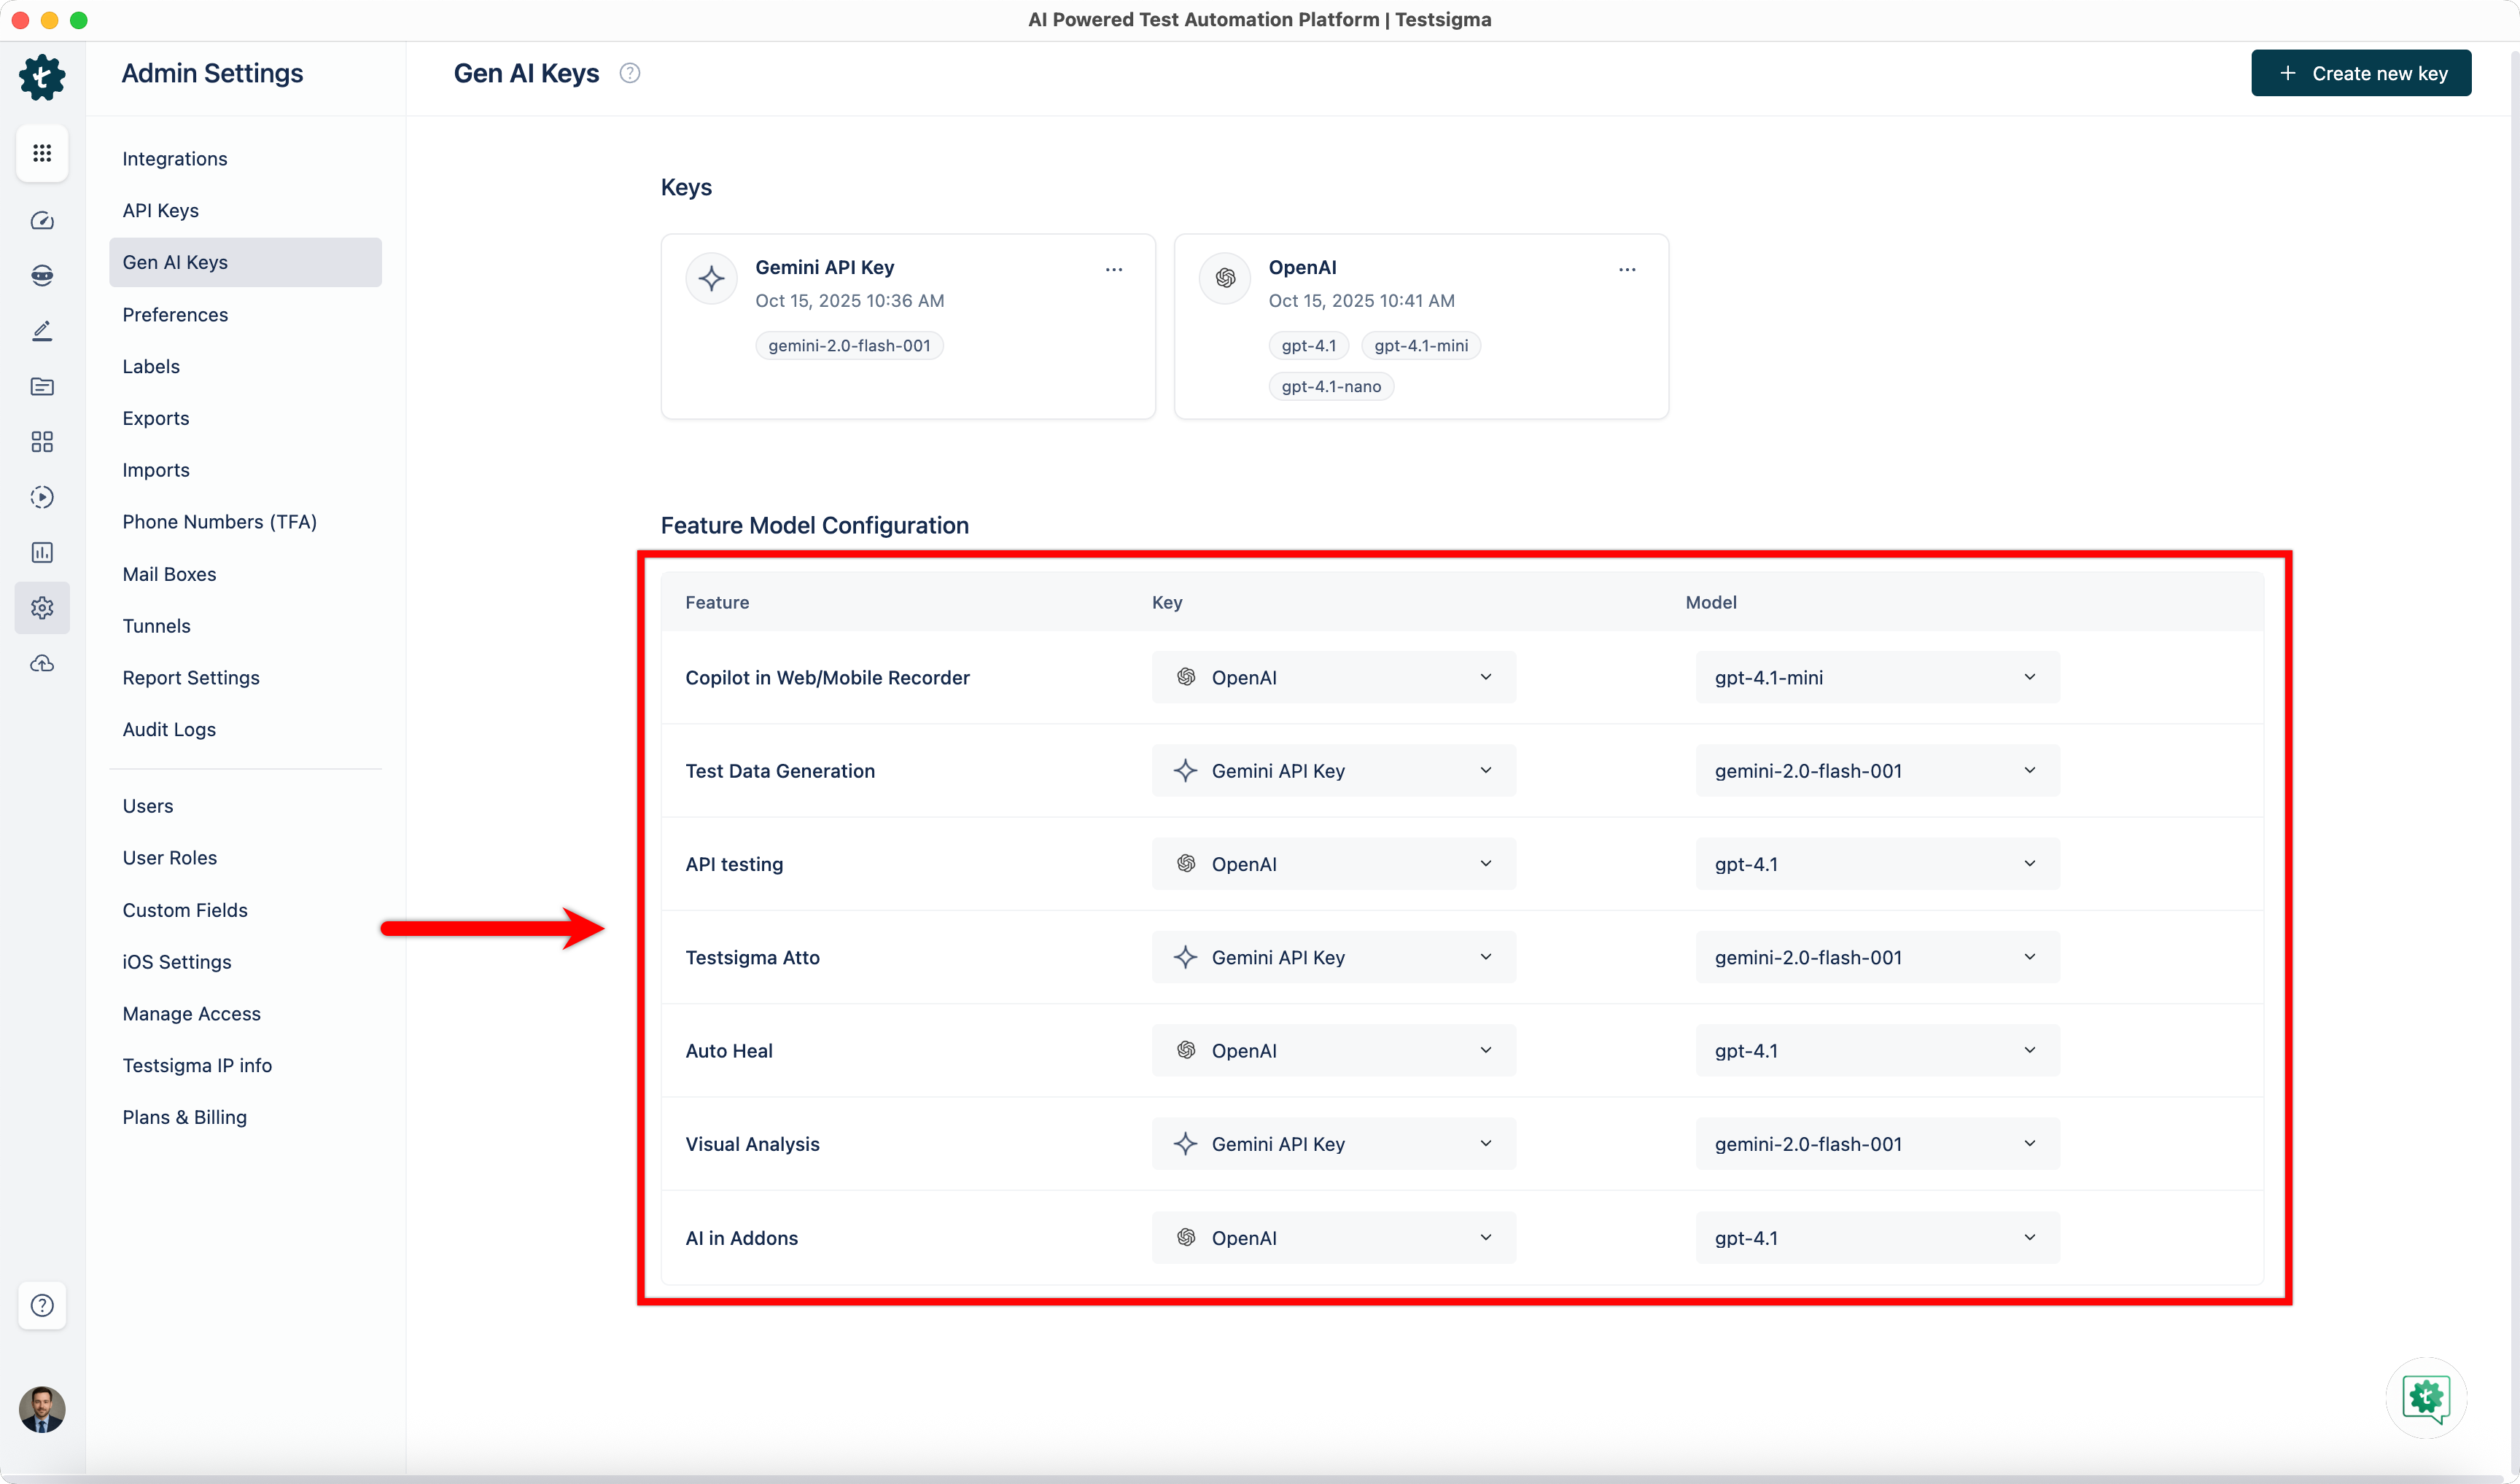The width and height of the screenshot is (2520, 1484).
Task: Click Create new key button
Action: (x=2360, y=73)
